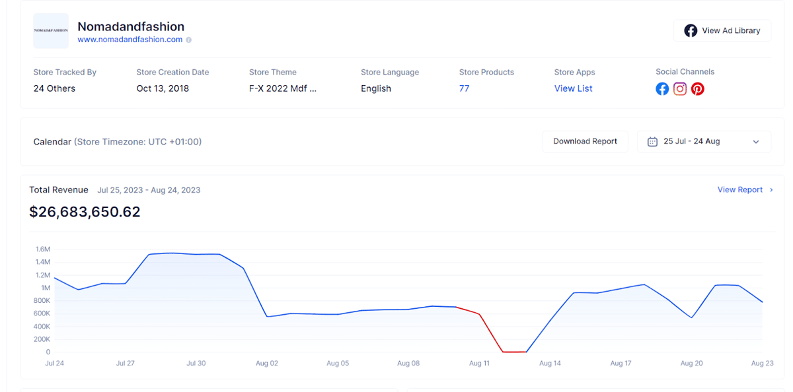This screenshot has width=793, height=392.
Task: Click the Total Revenue amount $26,683,650.62
Action: click(85, 212)
